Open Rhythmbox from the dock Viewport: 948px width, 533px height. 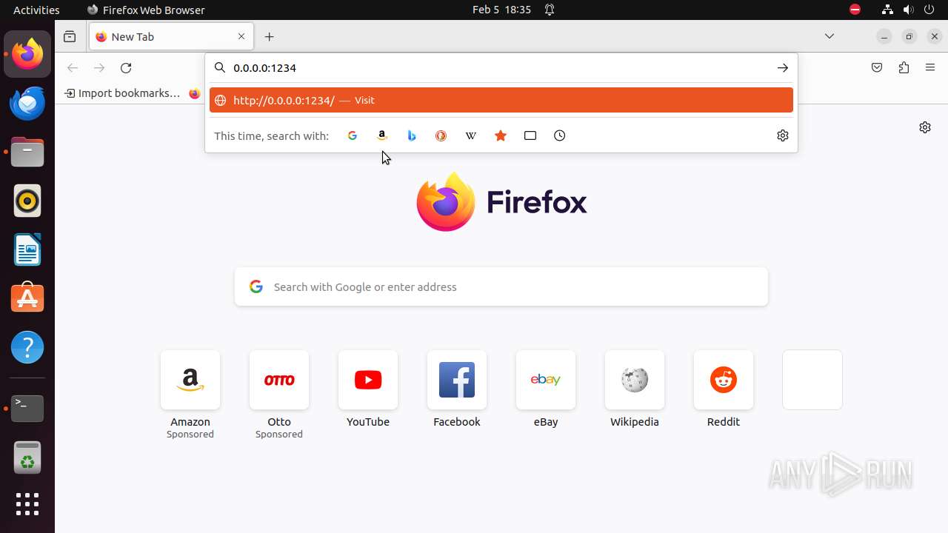[27, 201]
